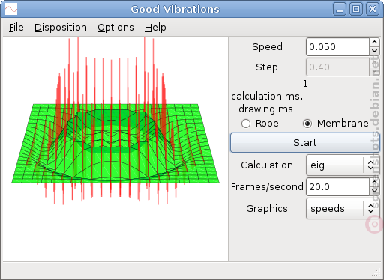Decrease Speed with the down arrow

pyautogui.click(x=374, y=51)
